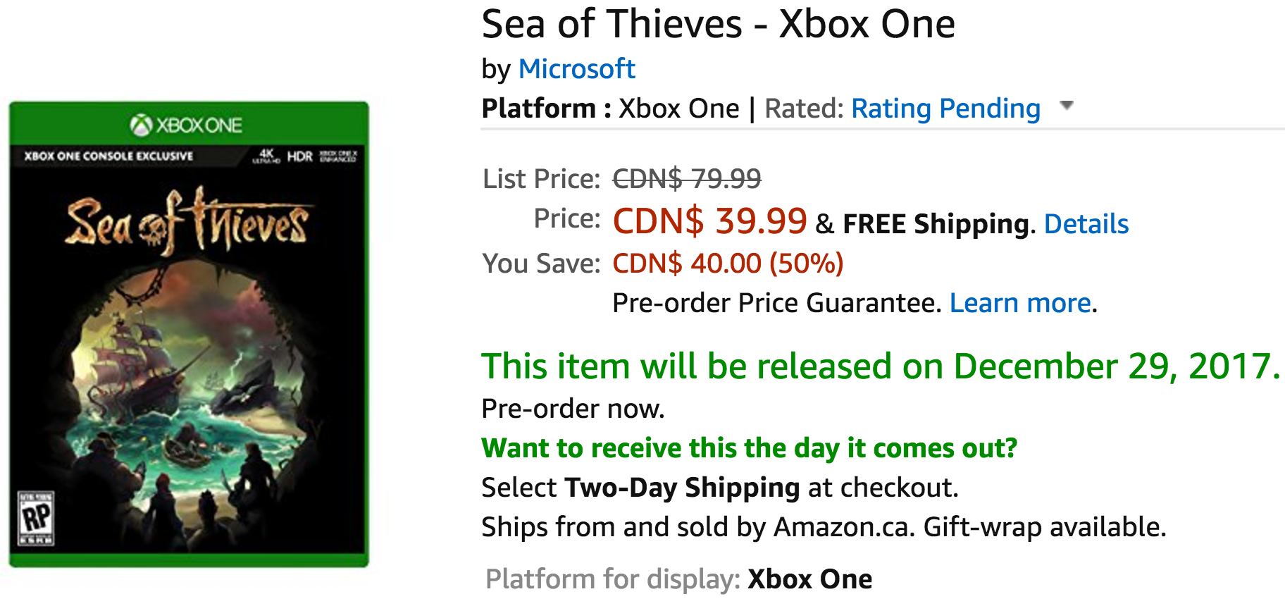Click the CDN$ 39.99 price
The image size is (1285, 606).
[709, 221]
